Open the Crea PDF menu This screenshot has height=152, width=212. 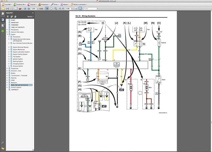(x=7, y=5)
